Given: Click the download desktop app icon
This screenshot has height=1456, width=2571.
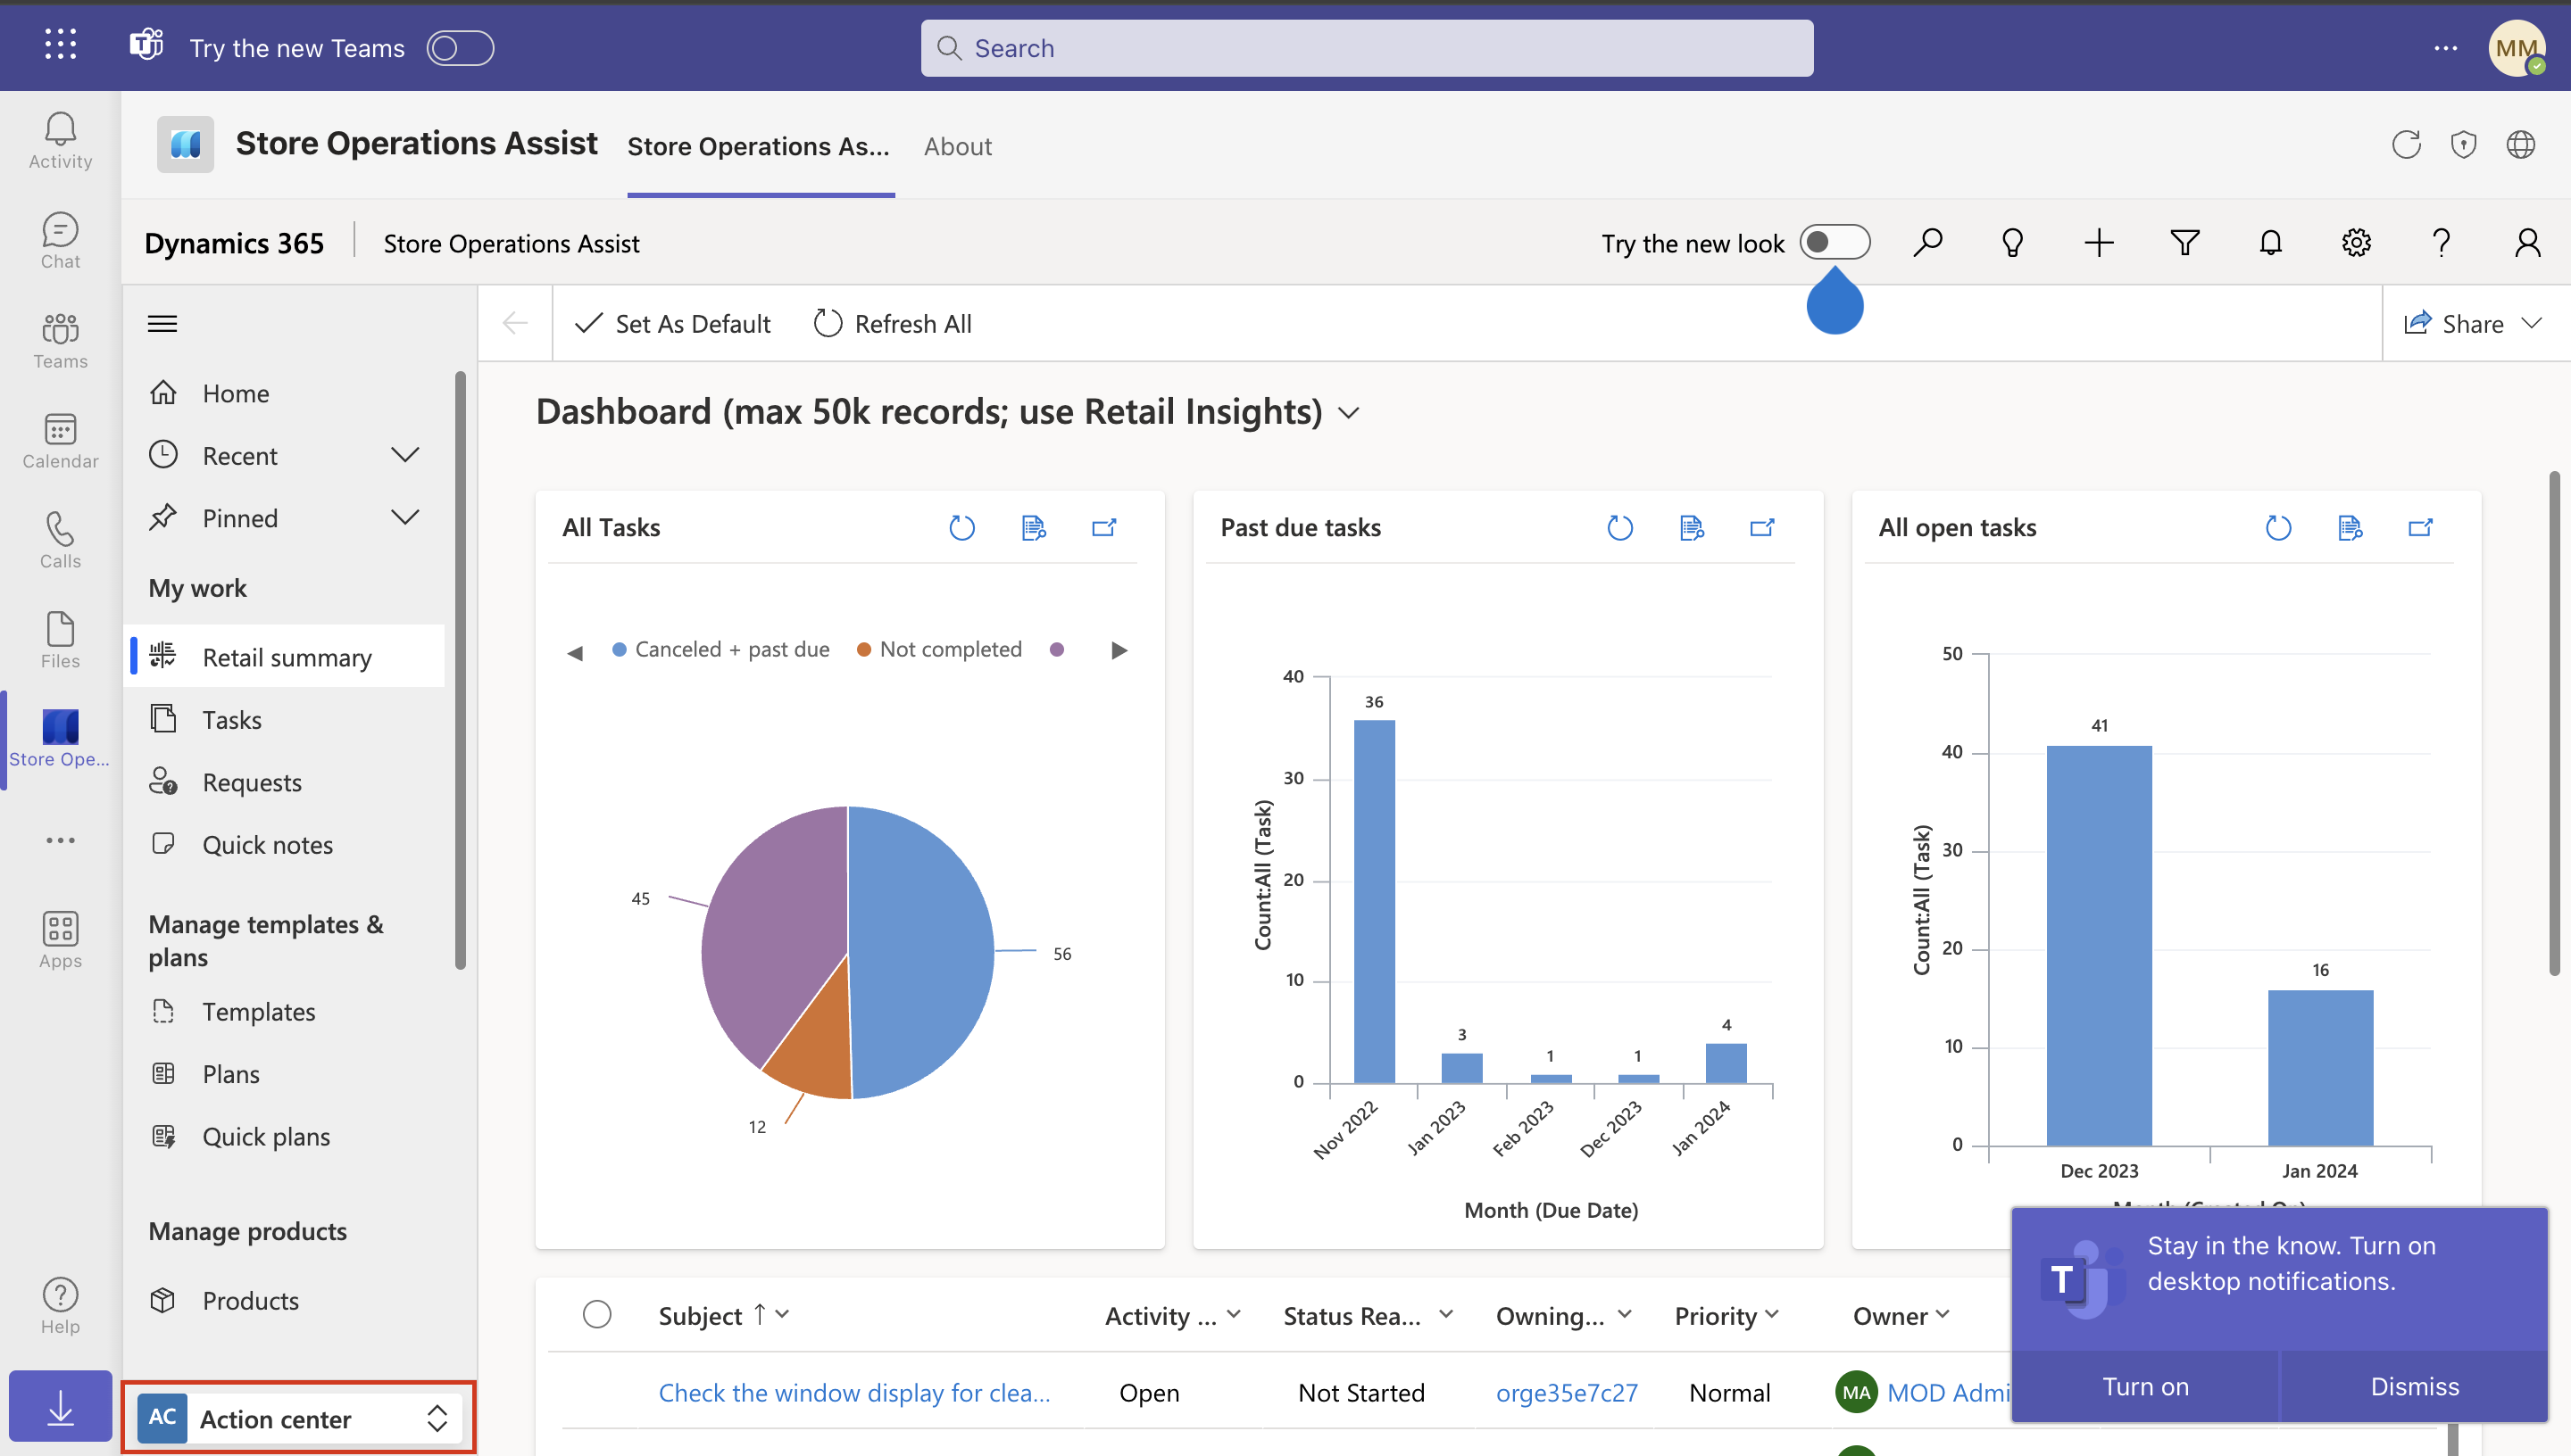Looking at the screenshot, I should tap(60, 1406).
